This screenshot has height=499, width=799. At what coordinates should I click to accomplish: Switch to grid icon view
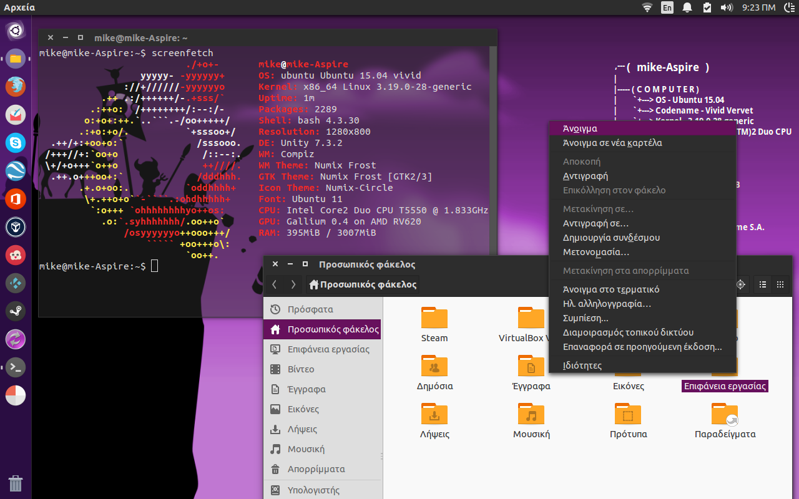pyautogui.click(x=780, y=284)
